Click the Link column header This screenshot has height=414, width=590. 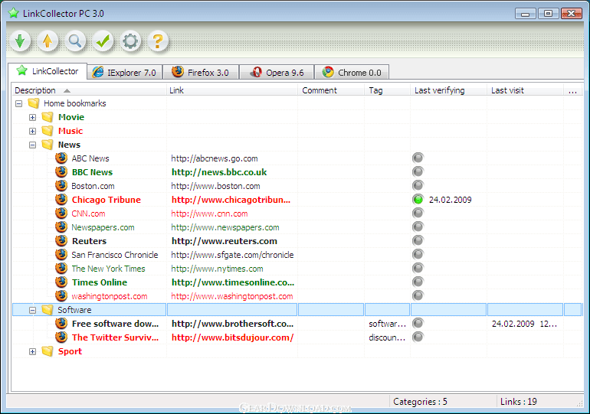pyautogui.click(x=232, y=90)
